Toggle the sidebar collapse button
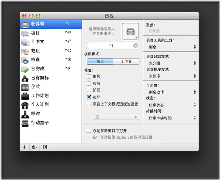The image size is (220, 180). tap(45, 147)
